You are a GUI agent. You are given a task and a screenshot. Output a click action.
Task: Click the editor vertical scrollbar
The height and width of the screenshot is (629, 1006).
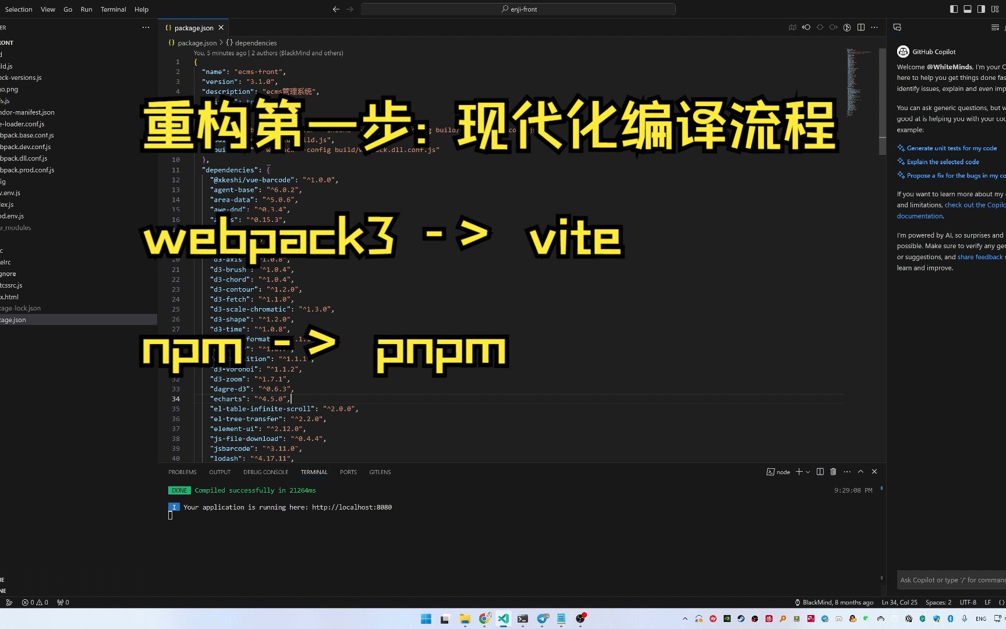coord(883,102)
